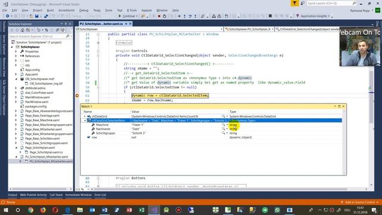Select packages.config in Solution Explorer
The height and width of the screenshot is (215, 382).
36,106
